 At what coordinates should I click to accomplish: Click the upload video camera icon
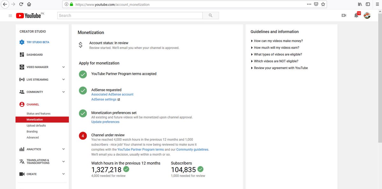click(x=344, y=15)
